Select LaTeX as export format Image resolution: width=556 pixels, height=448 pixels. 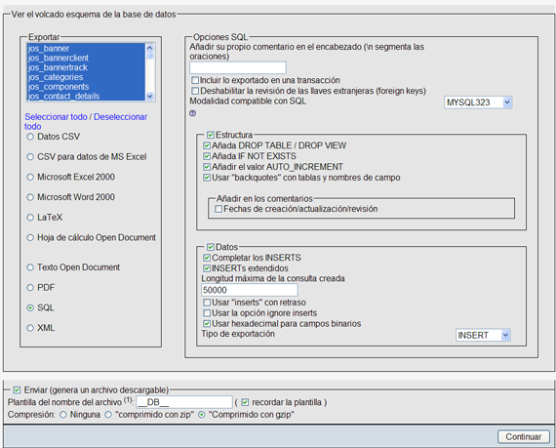click(x=30, y=218)
